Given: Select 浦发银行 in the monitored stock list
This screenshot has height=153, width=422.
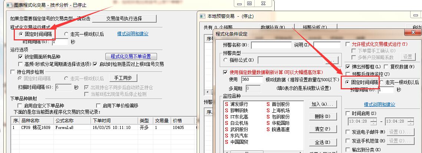Looking at the screenshot, I should pos(239,104).
